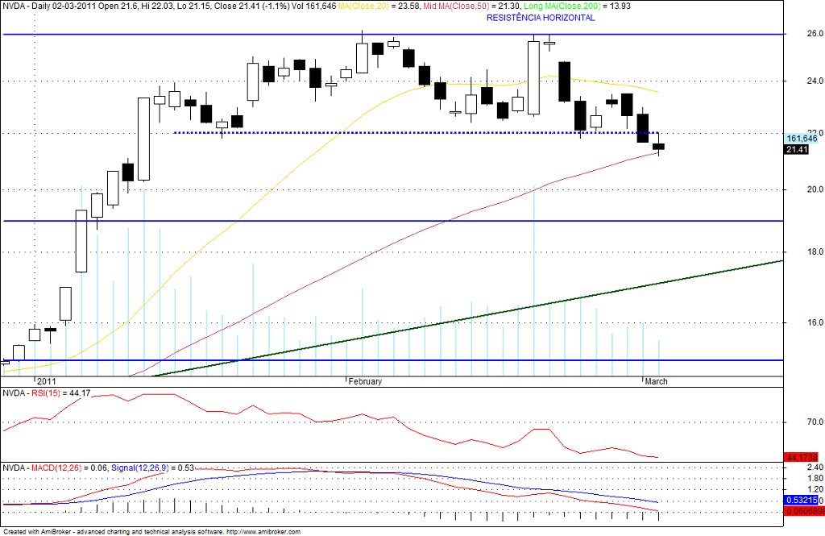
Task: Select the red 0.0608898 MACD value box
Action: [805, 511]
